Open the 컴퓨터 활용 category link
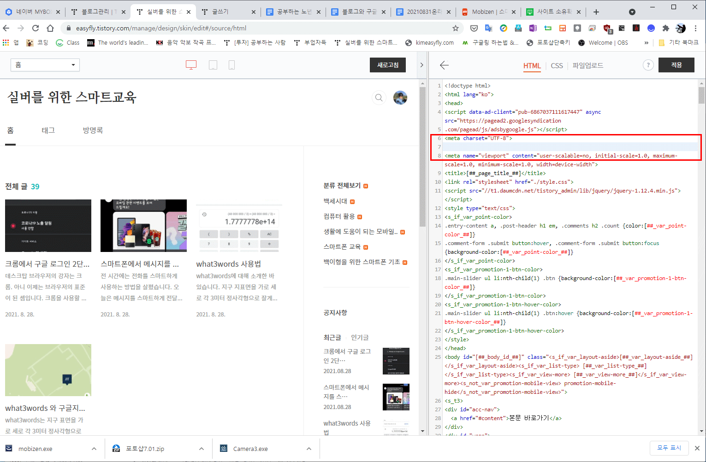Image resolution: width=706 pixels, height=462 pixels. (x=339, y=216)
